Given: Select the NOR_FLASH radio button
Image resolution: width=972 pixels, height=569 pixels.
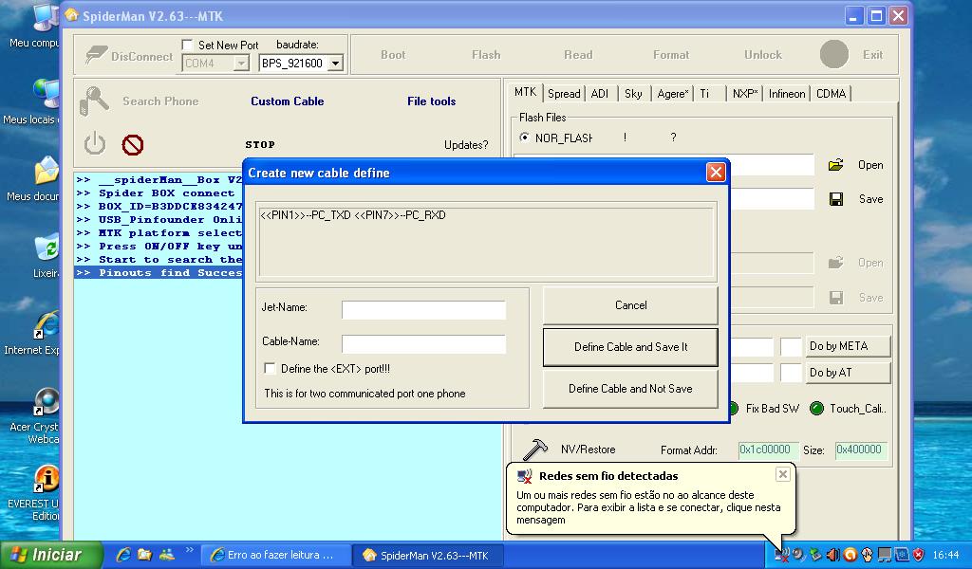Looking at the screenshot, I should (524, 137).
